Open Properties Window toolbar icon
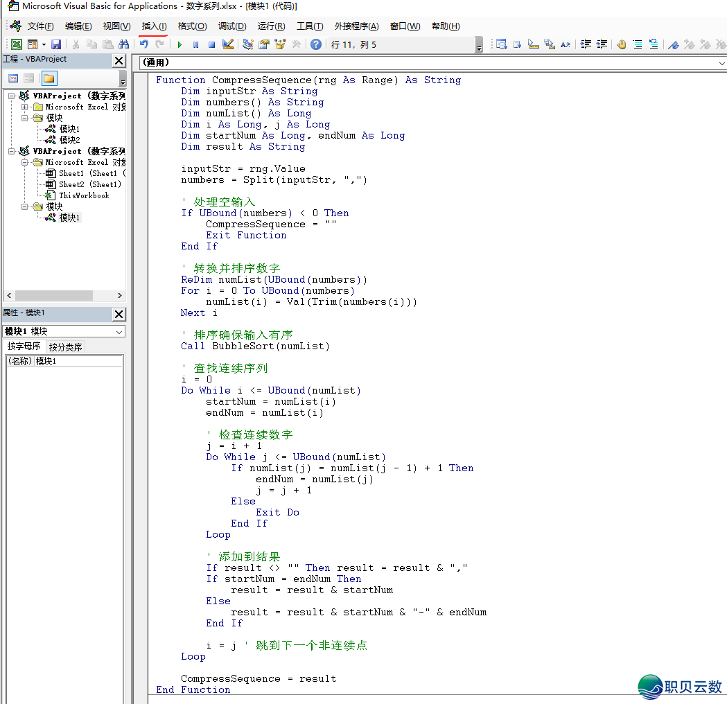The width and height of the screenshot is (727, 704). tap(264, 44)
